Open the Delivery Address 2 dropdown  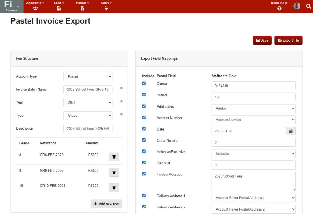(x=253, y=209)
